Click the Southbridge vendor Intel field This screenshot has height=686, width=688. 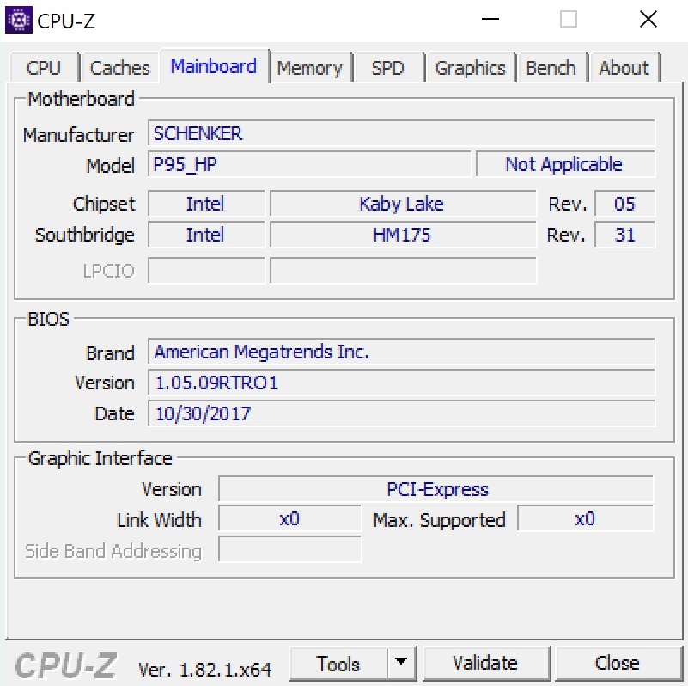click(206, 234)
